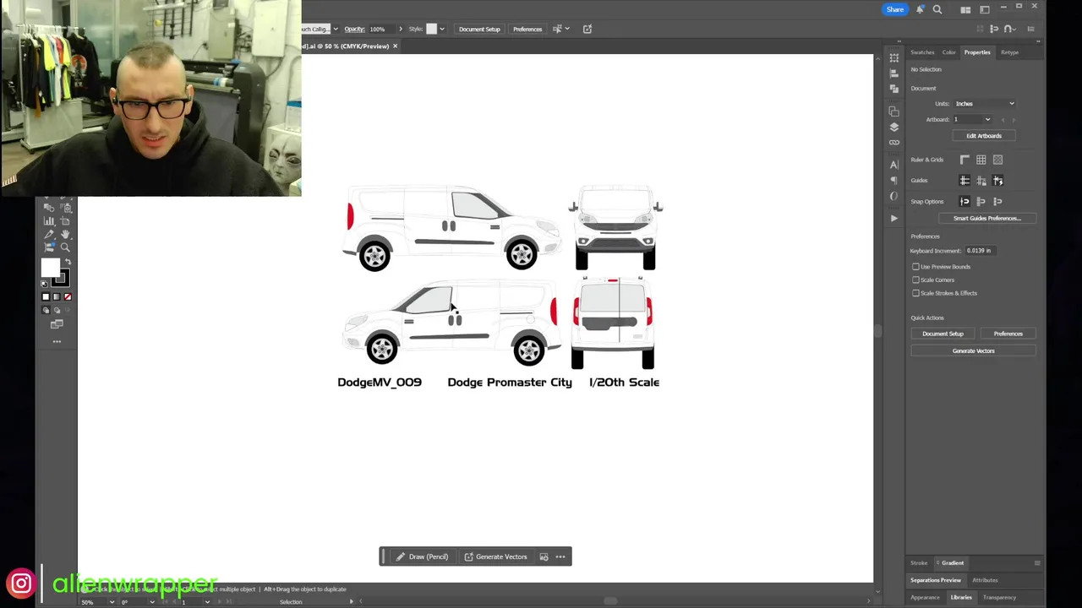Screen dimensions: 1082x608
Task: Select the Eyedropper tool
Action: (x=49, y=235)
